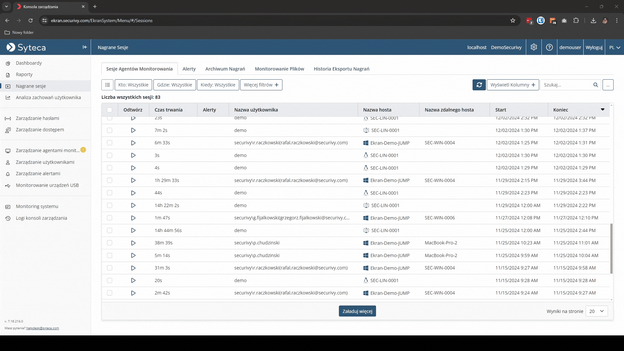The image size is (624, 351).
Task: Click the helpdesk@syteca.com link
Action: pos(43,328)
